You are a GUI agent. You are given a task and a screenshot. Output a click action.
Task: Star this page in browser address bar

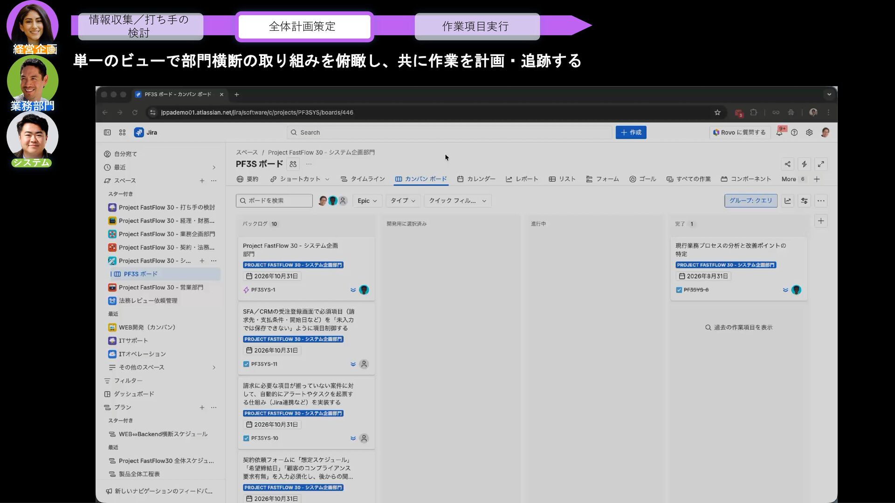coord(717,112)
